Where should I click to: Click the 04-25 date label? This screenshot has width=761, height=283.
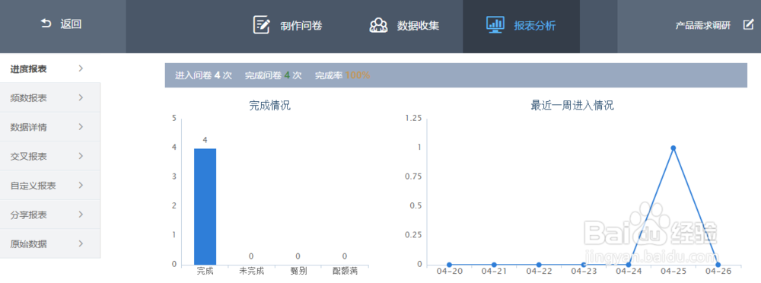(673, 272)
